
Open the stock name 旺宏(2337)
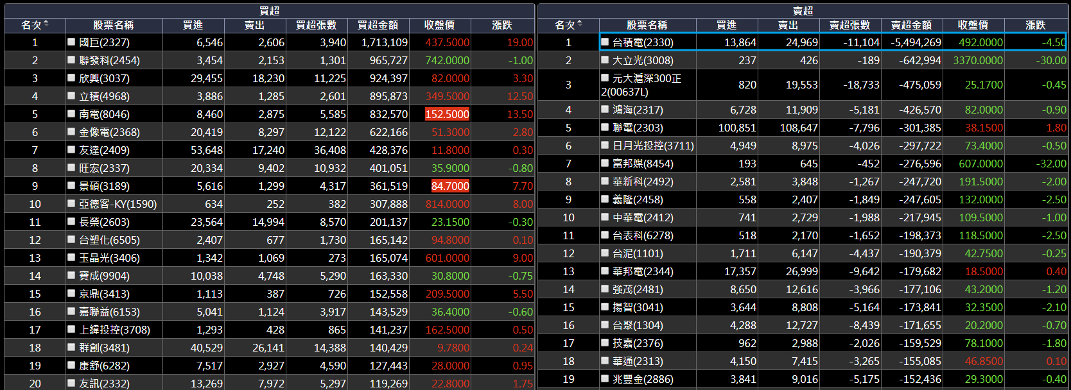[x=104, y=168]
